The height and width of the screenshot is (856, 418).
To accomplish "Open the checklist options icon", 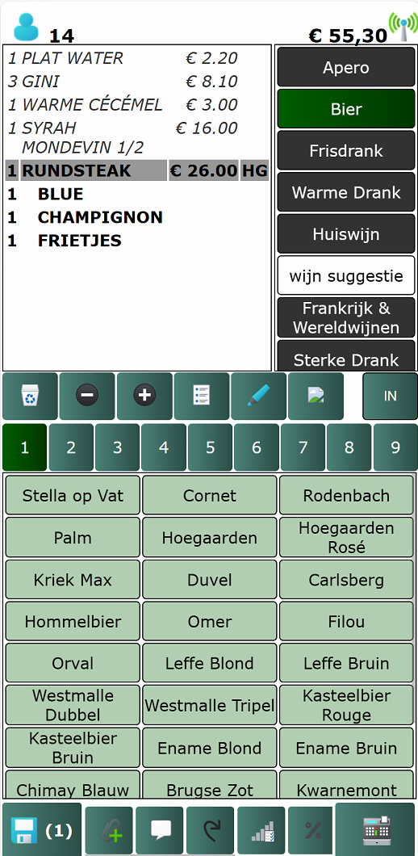I will coord(202,396).
